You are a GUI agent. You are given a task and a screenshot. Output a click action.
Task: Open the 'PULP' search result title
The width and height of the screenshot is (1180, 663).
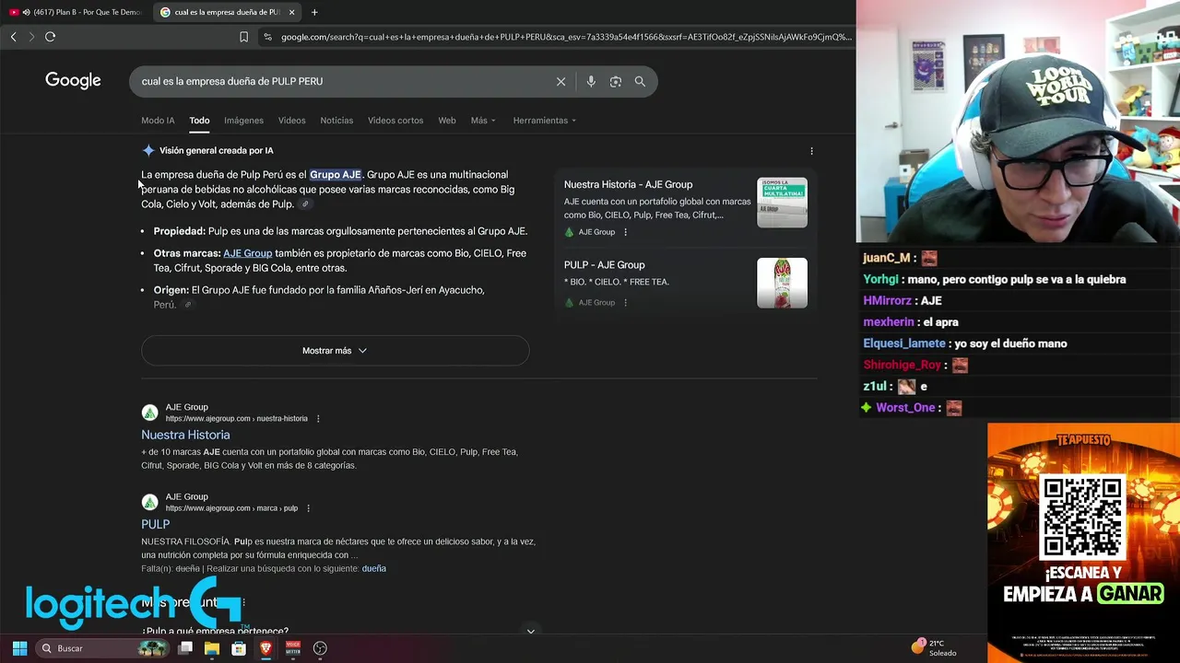pos(155,524)
